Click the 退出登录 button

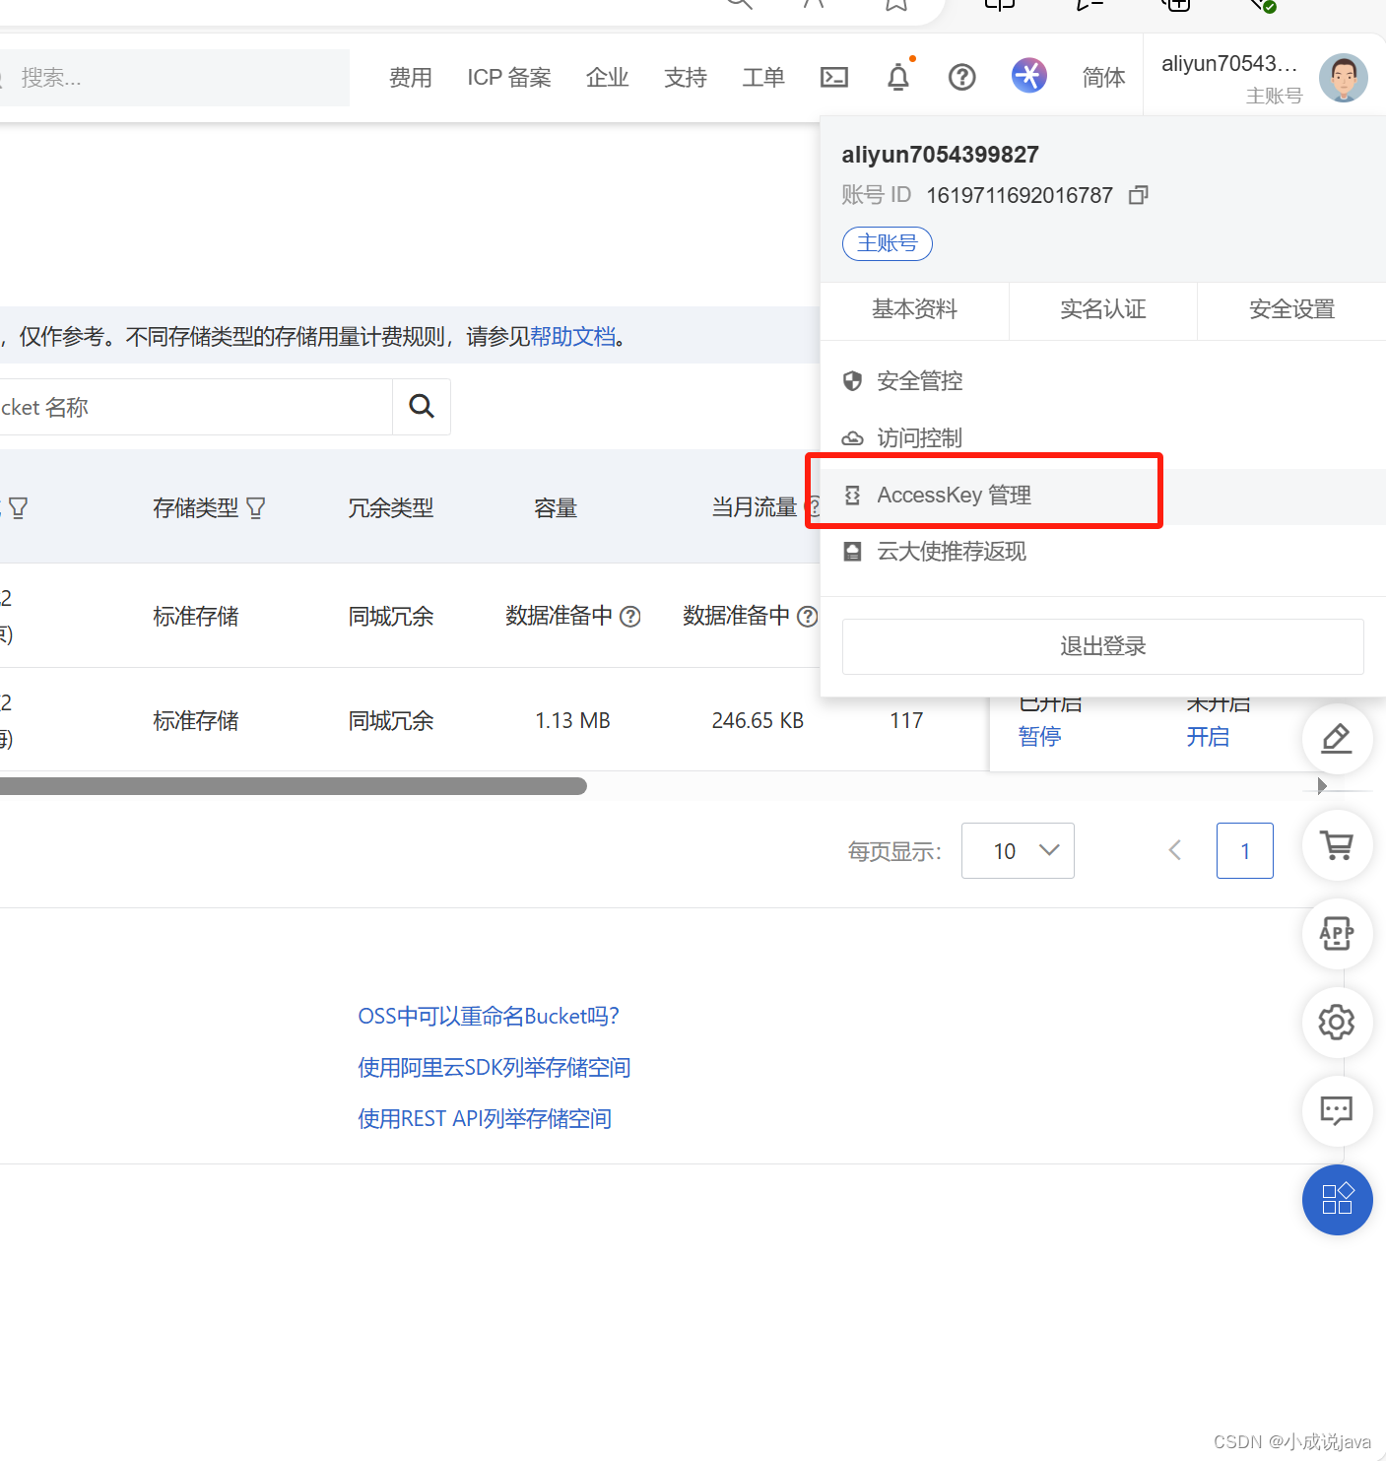(1102, 646)
